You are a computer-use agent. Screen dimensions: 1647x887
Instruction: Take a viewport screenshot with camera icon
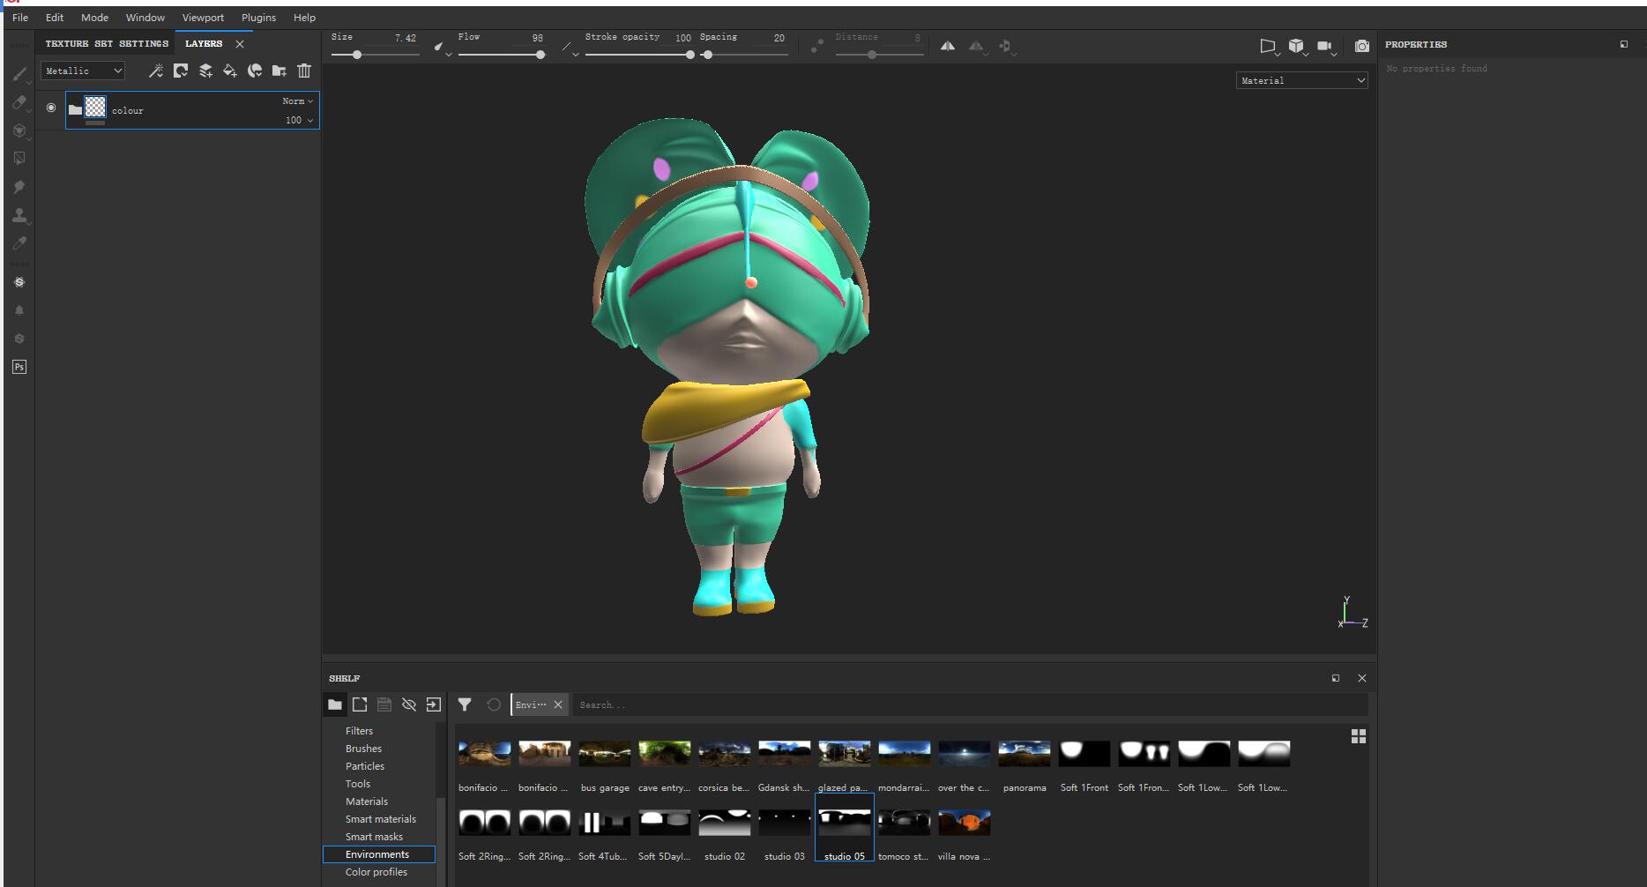click(x=1362, y=46)
